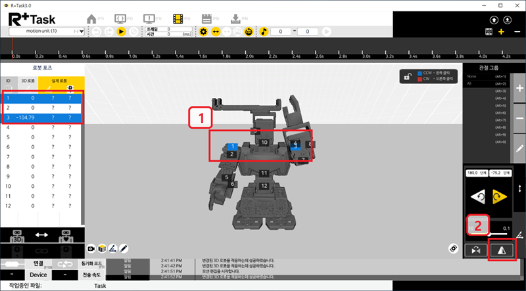Click the home icon in top toolbar
The height and width of the screenshot is (291, 526).
(x=92, y=18)
